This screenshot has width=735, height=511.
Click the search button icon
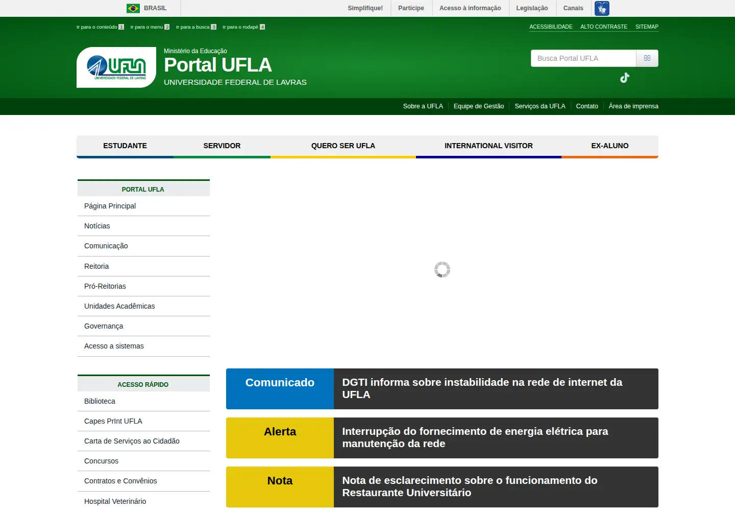pyautogui.click(x=647, y=58)
